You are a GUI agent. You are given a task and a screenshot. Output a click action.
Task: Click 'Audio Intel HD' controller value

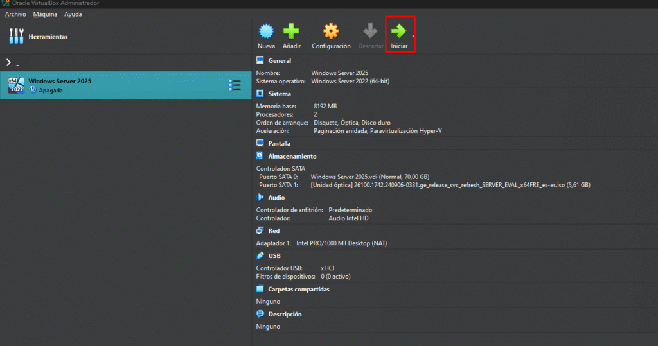[x=348, y=218]
